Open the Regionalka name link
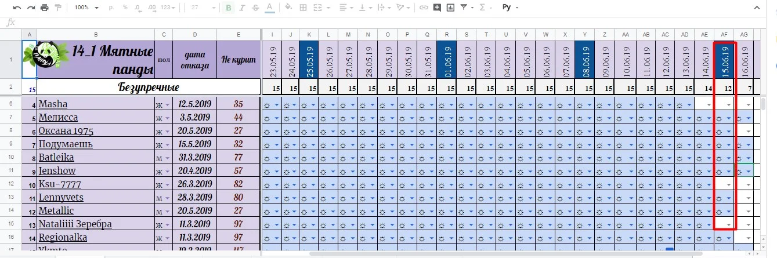Image resolution: width=777 pixels, height=258 pixels. pos(63,237)
